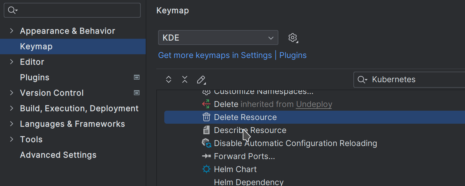This screenshot has height=186, width=465.
Task: Select Keymap in the settings sidebar
Action: click(36, 46)
